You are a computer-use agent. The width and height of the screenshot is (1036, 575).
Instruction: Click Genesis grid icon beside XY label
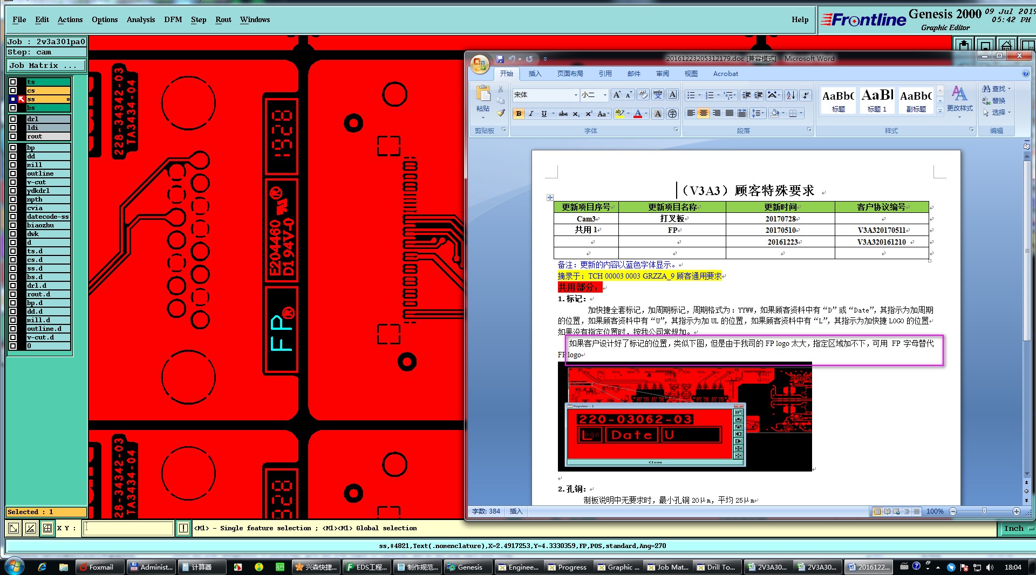47,528
